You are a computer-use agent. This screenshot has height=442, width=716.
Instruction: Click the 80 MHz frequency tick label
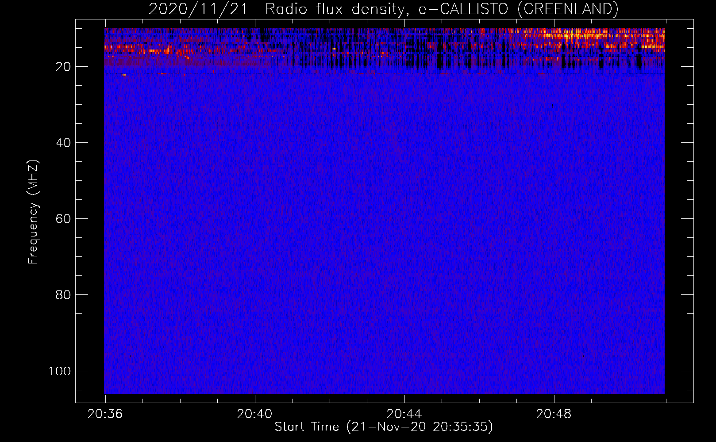pyautogui.click(x=63, y=295)
